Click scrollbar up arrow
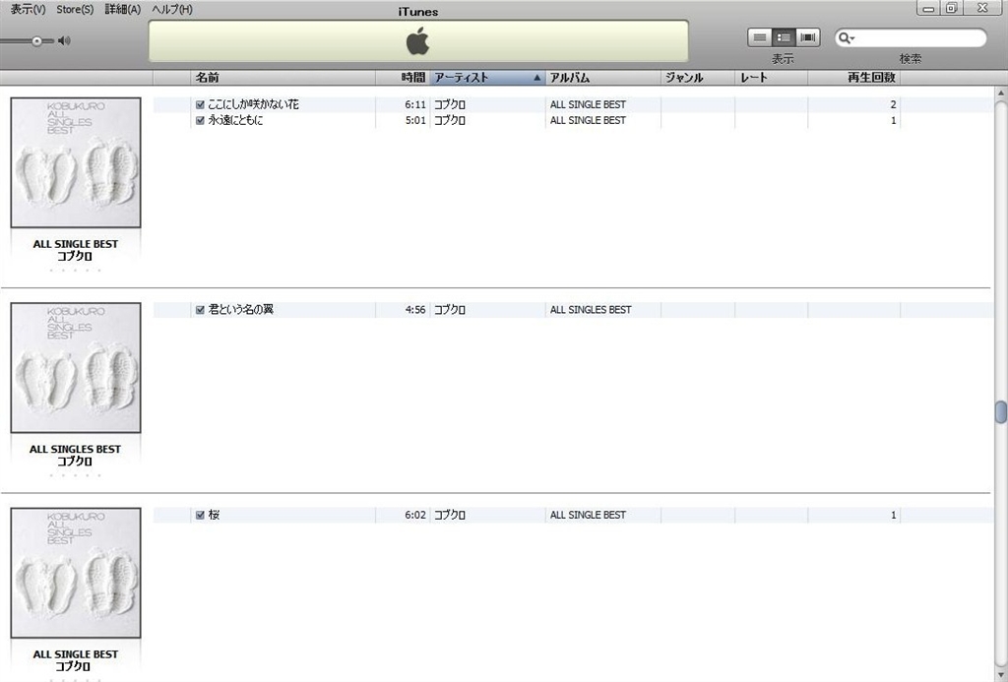Image resolution: width=1008 pixels, height=682 pixels. pos(1000,93)
